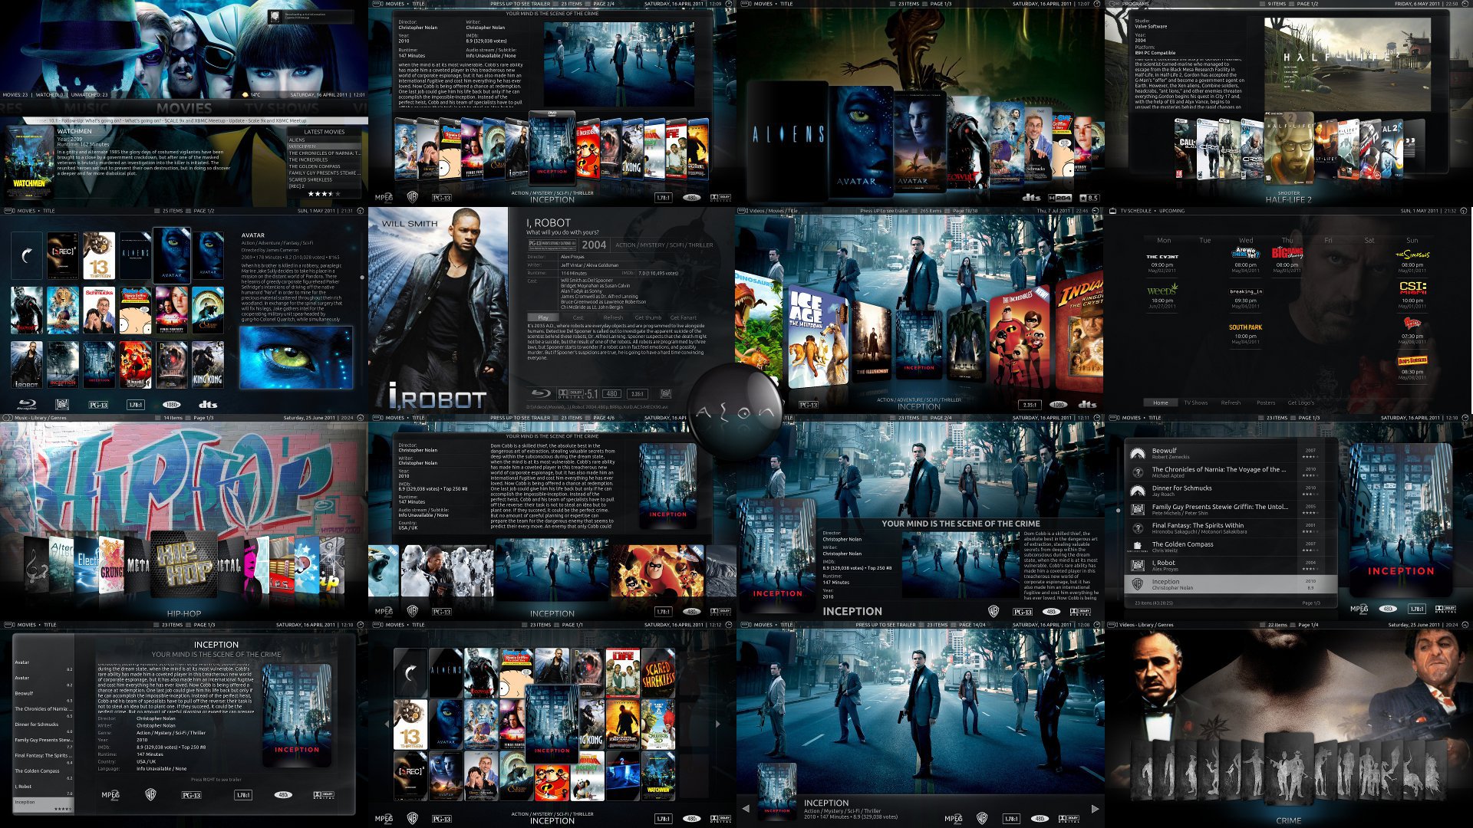Click the dts flag icon under Aliens showcase
The height and width of the screenshot is (828, 1473).
1030,197
